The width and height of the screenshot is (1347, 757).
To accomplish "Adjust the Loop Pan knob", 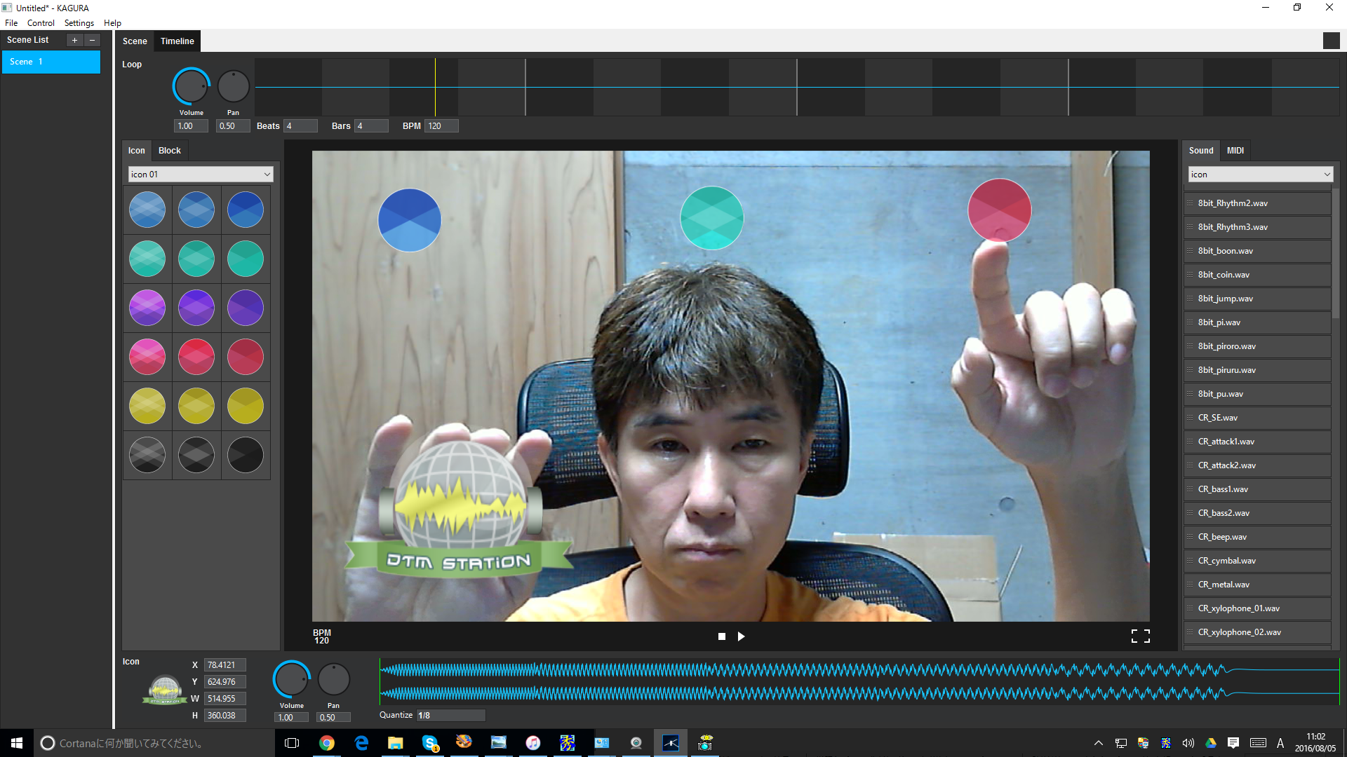I will pos(234,86).
